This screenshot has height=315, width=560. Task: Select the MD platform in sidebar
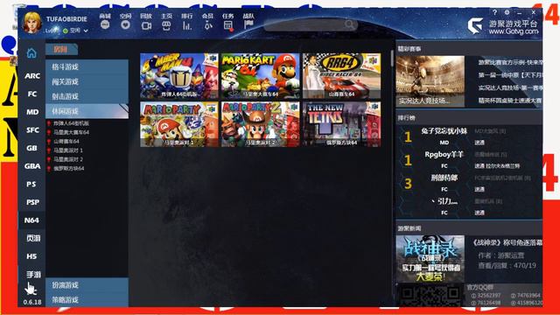pos(32,112)
